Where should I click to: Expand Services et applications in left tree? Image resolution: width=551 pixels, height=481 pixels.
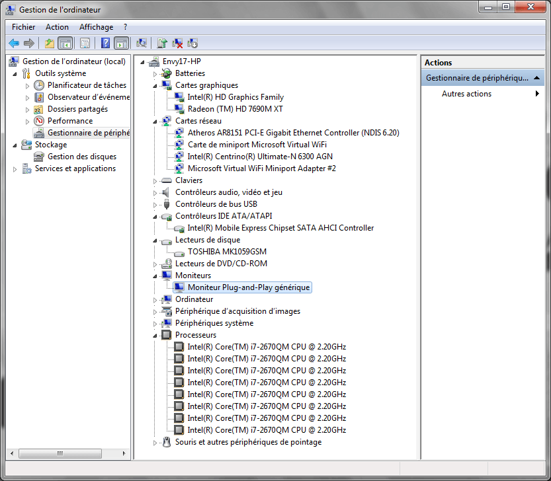pos(15,168)
